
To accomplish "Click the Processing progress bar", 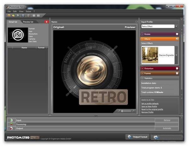I will coord(85,124).
